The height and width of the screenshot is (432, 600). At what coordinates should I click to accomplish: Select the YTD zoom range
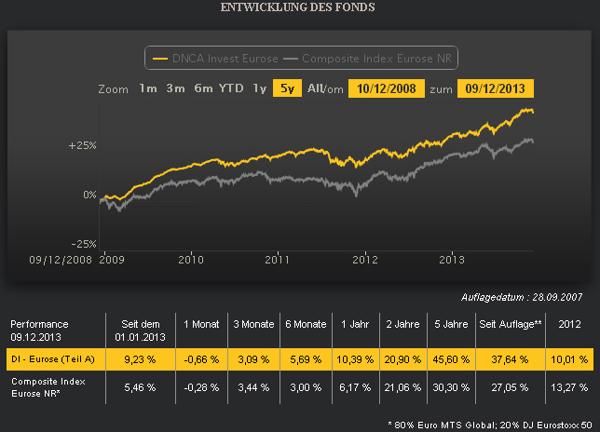click(231, 88)
